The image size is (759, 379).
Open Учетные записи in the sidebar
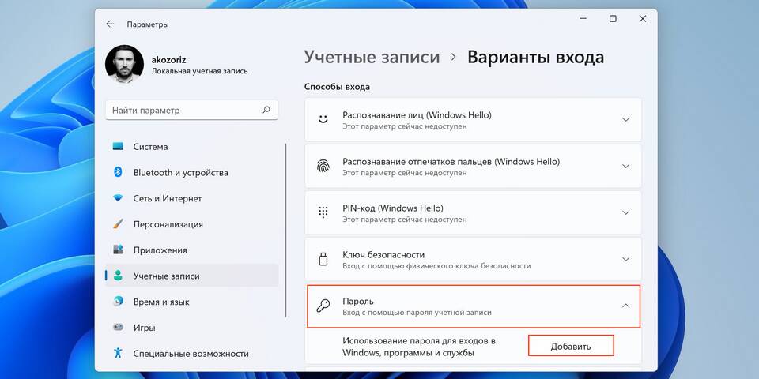(166, 276)
